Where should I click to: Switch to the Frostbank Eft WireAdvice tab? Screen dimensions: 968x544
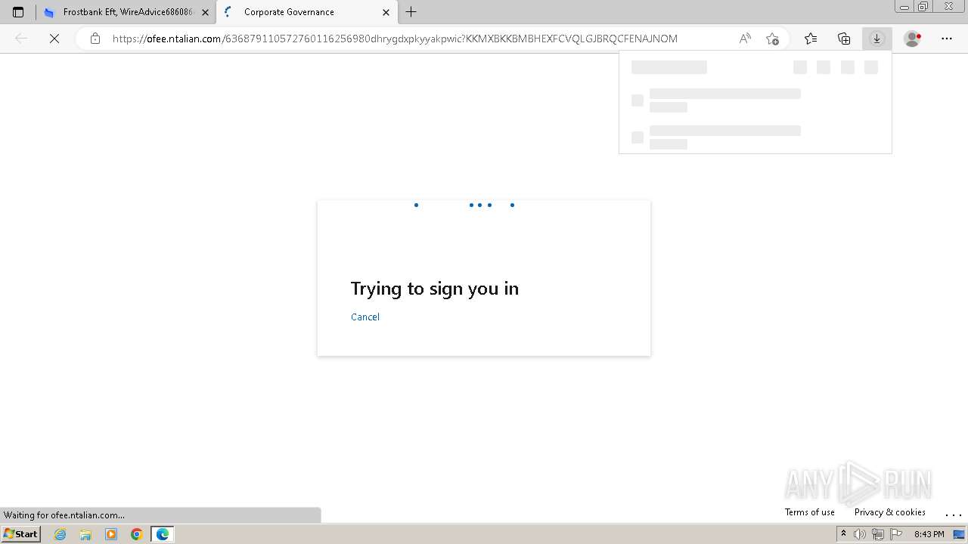(126, 12)
